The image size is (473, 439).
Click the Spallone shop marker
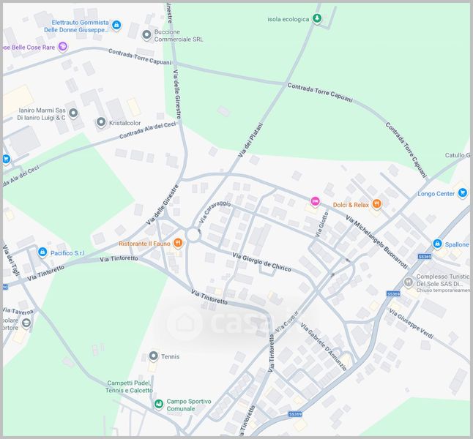tap(437, 244)
